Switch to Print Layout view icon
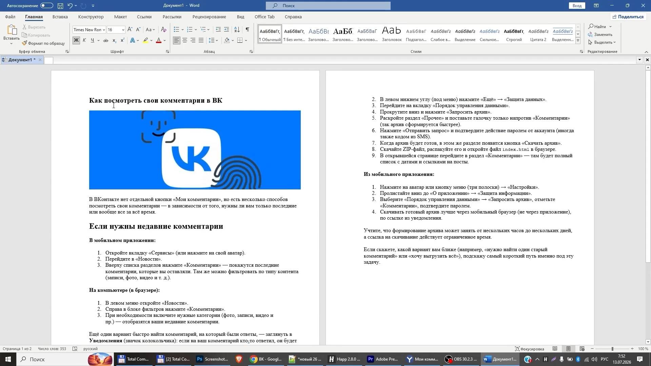 [569, 349]
